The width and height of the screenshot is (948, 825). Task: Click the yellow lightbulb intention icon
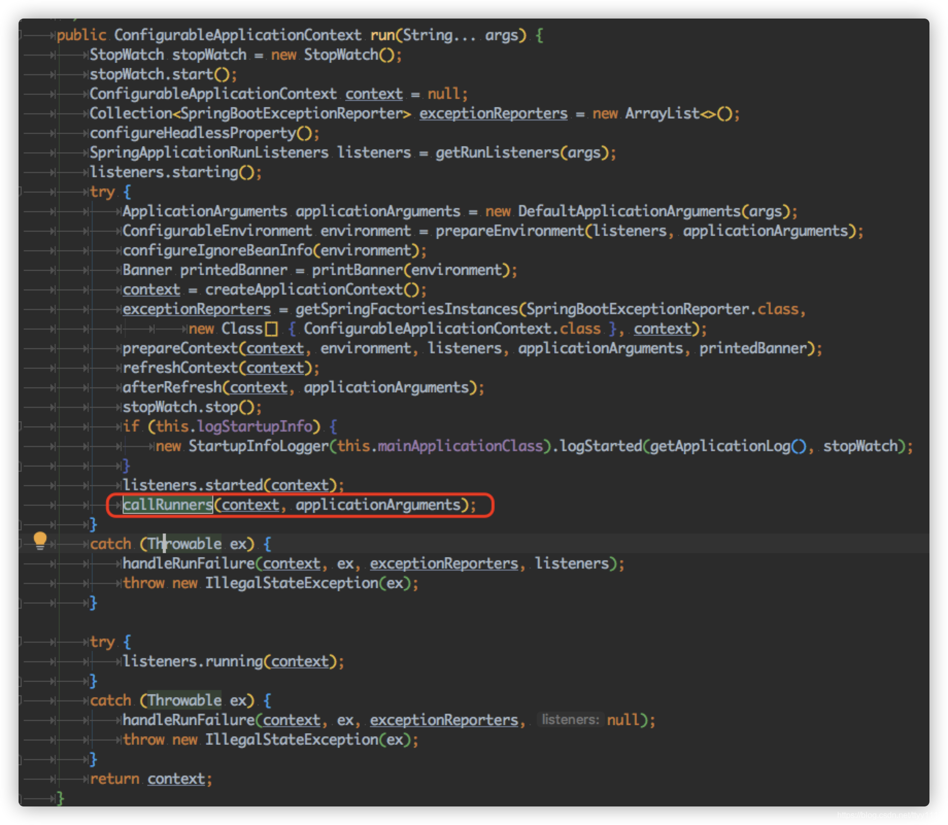coord(40,541)
